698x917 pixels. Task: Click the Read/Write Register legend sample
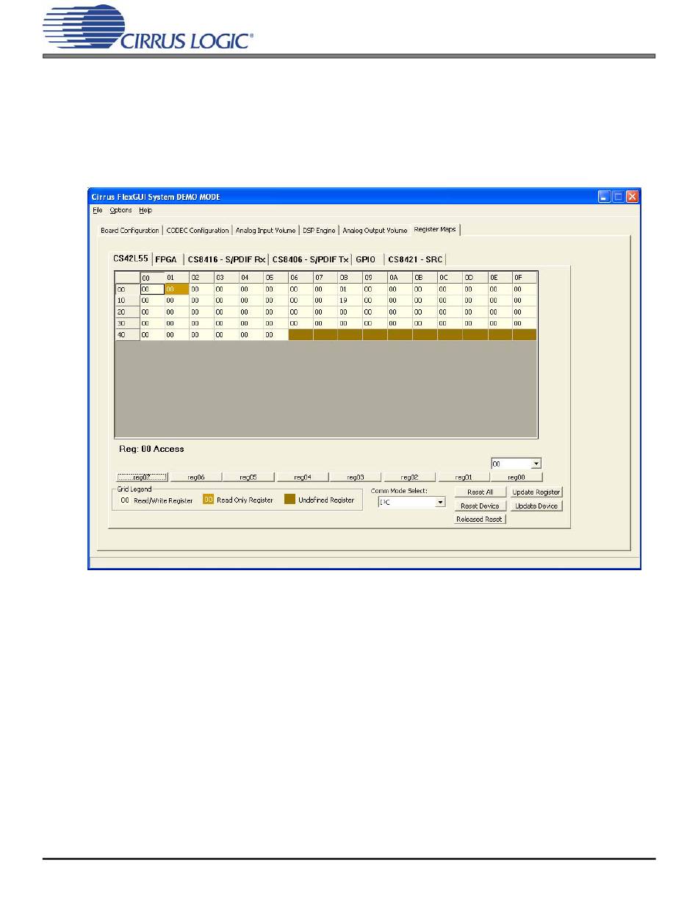[x=126, y=500]
